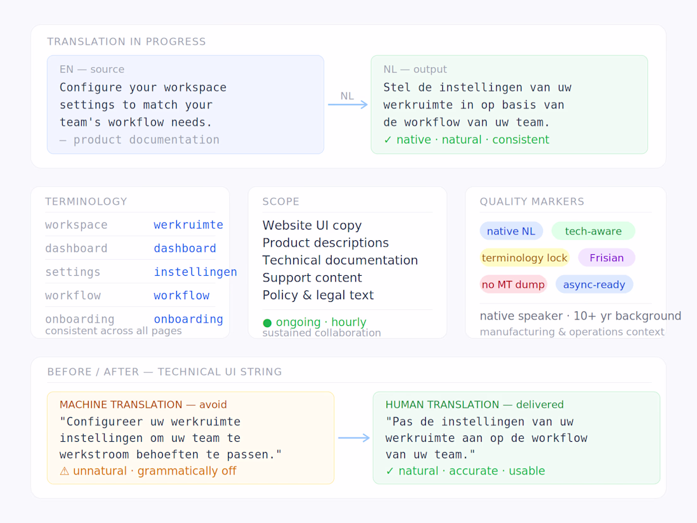Click the 'SCOPE' heading
Viewport: 697px width, 523px height.
(x=281, y=202)
